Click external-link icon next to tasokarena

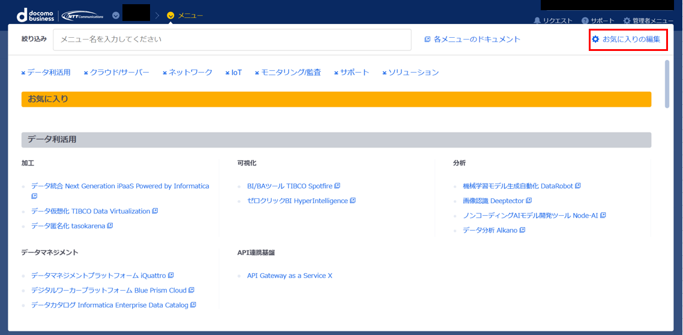pos(110,226)
